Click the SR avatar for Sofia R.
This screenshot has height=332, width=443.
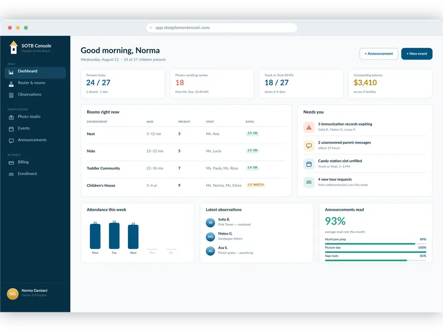tap(210, 222)
